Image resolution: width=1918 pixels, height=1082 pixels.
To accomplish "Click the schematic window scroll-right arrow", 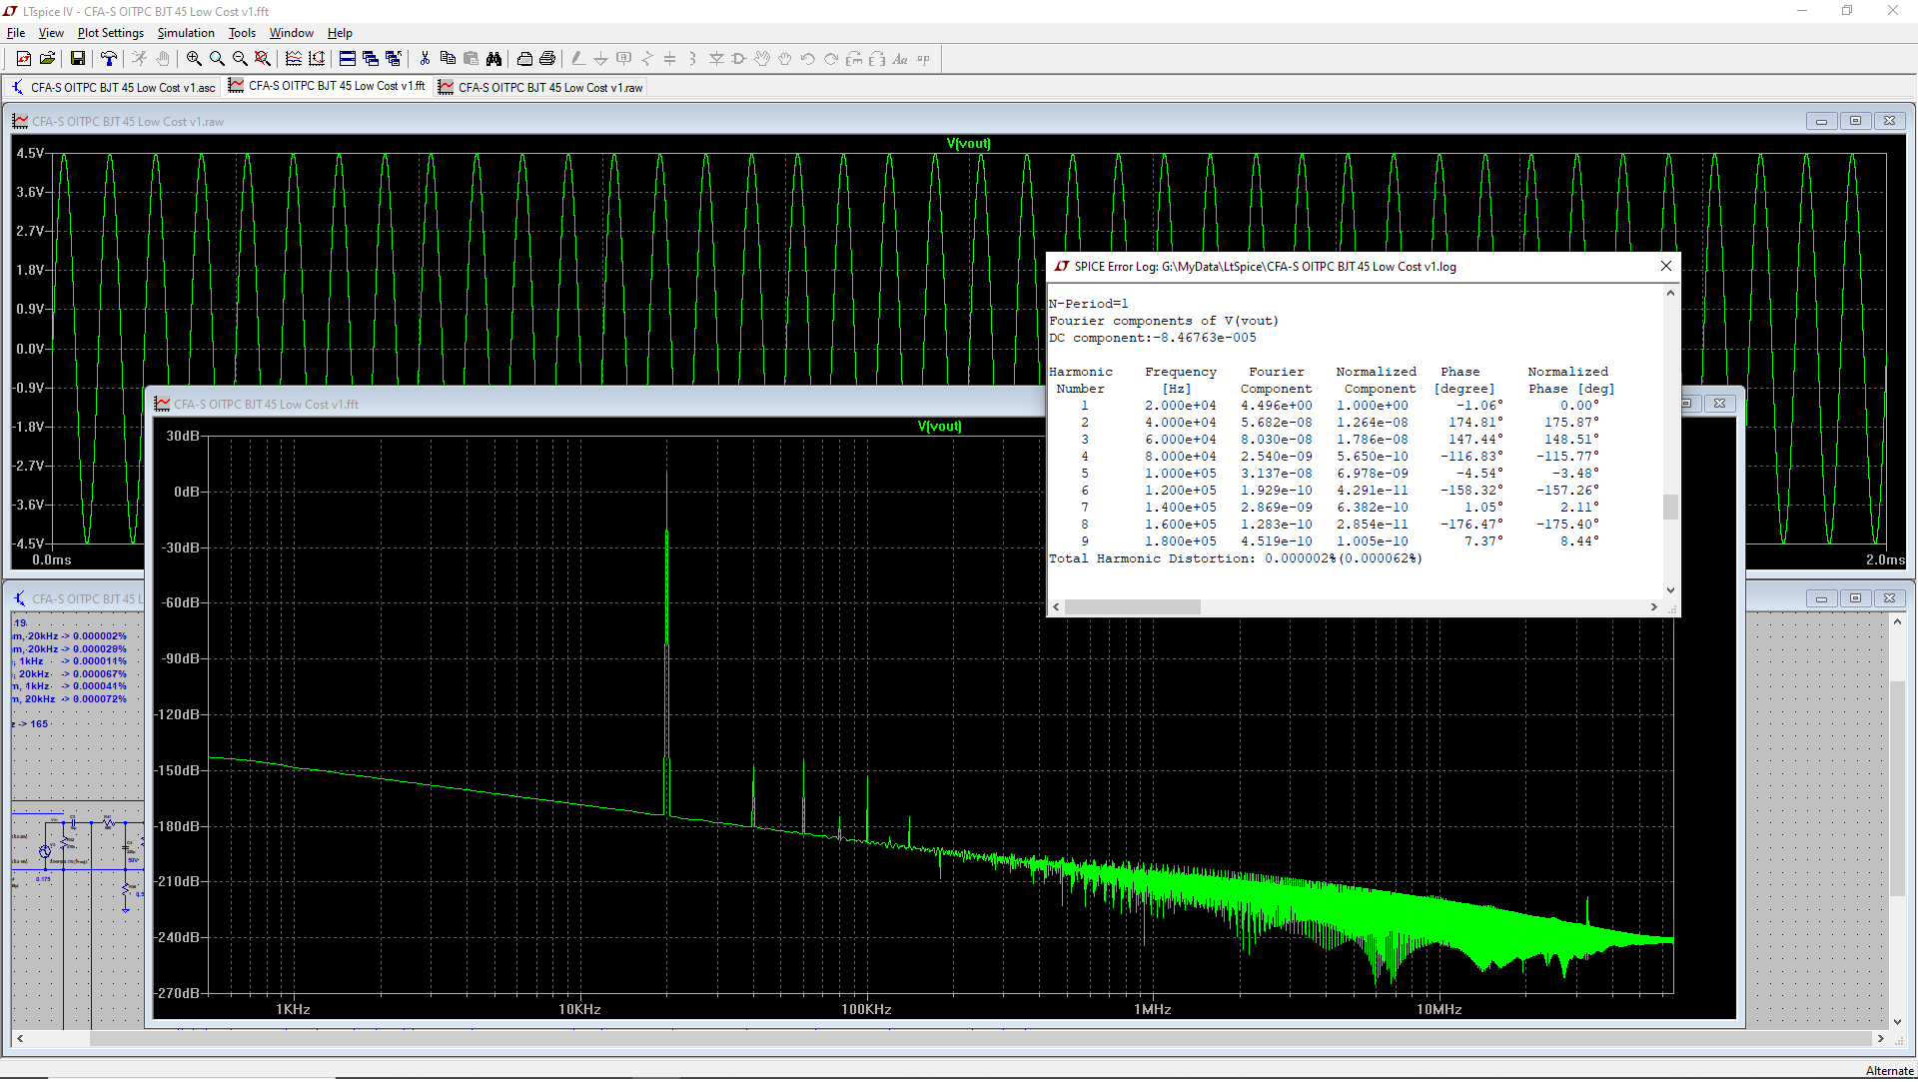I will click(1880, 1038).
